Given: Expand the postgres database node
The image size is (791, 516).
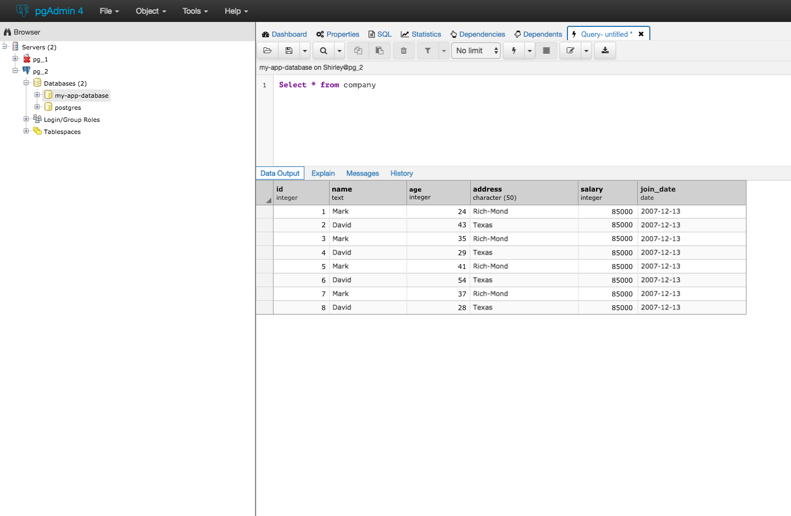Looking at the screenshot, I should pos(37,107).
